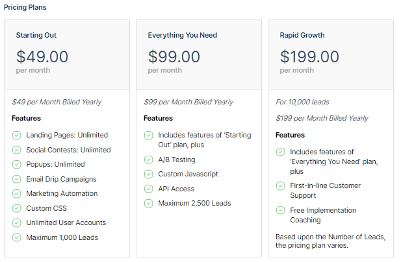The width and height of the screenshot is (401, 262).
Task: Click the $49.00 price
Action: (42, 56)
